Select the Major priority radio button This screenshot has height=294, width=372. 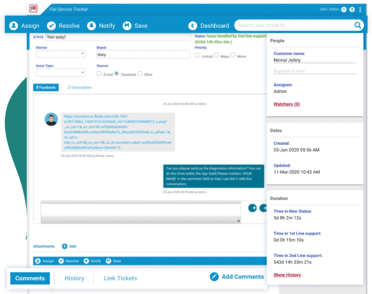(x=216, y=55)
